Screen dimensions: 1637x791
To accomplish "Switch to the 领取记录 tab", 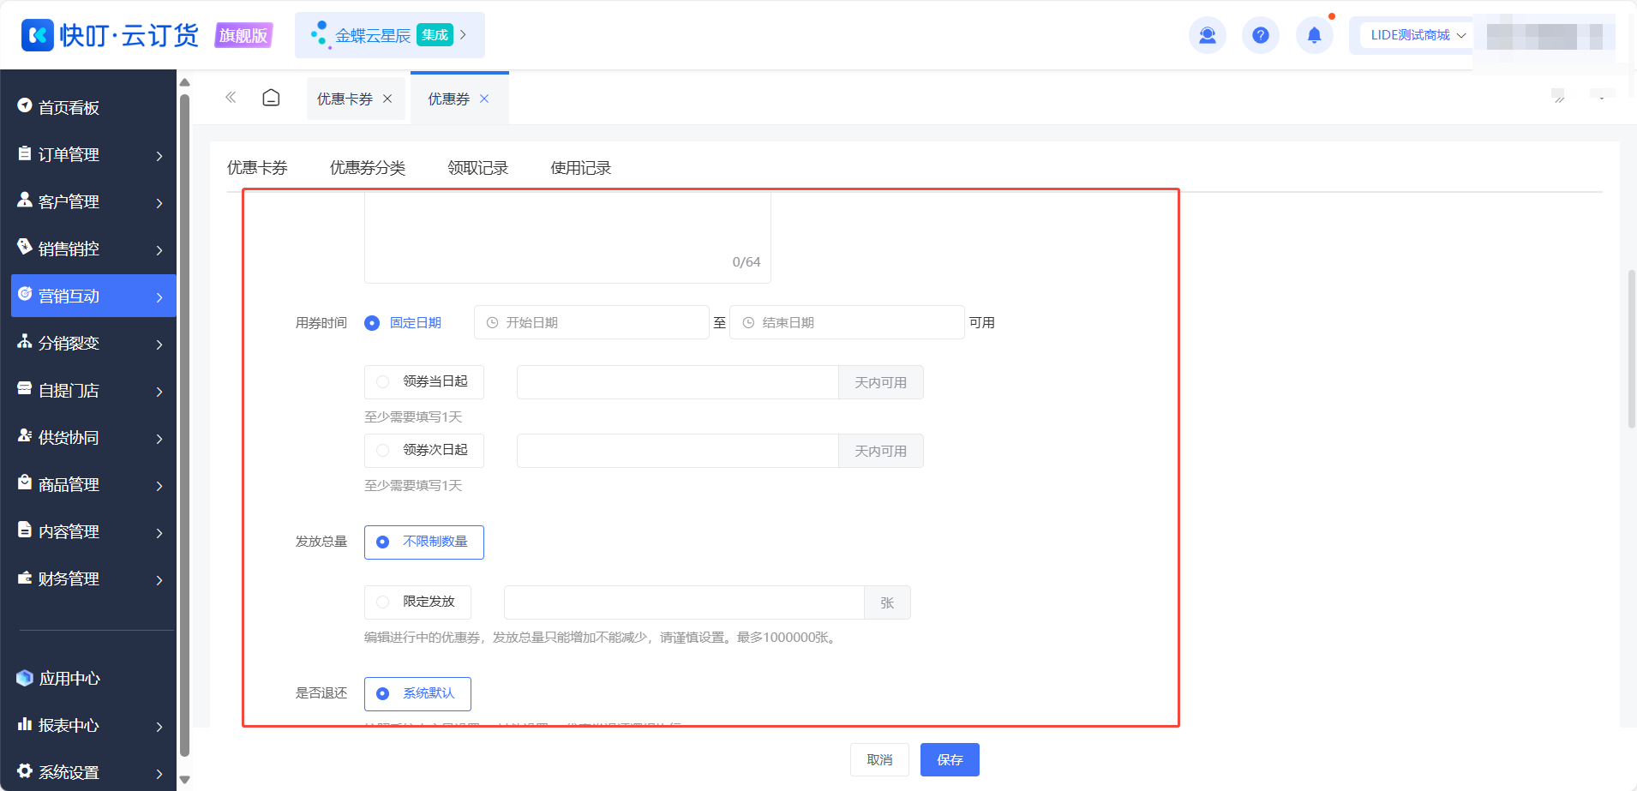I will pyautogui.click(x=478, y=168).
